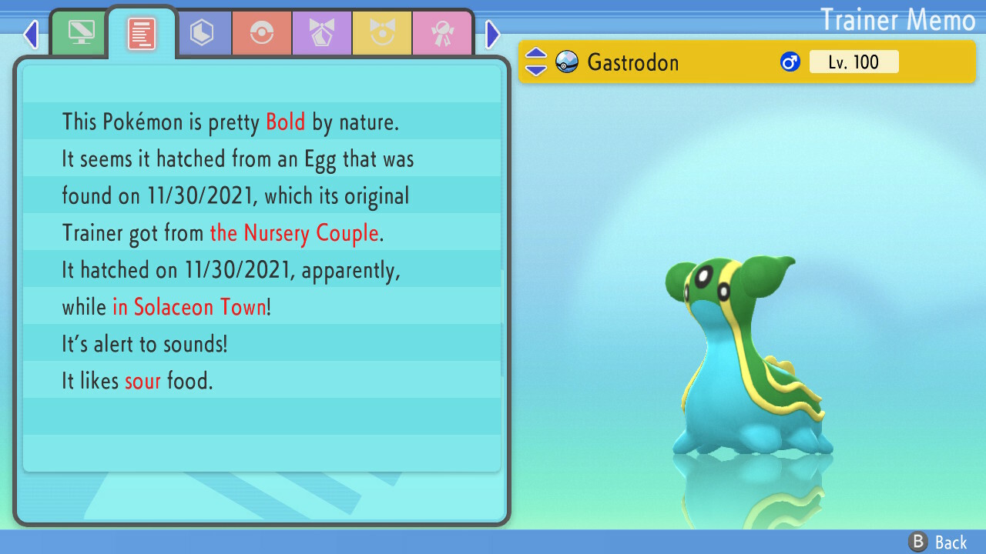The height and width of the screenshot is (554, 986).
Task: Open the pink rosette ribbon tab
Action: tap(441, 33)
